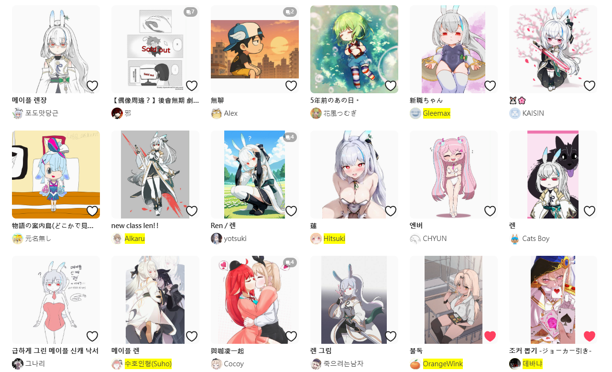Click heart icon on 렌 그림 artwork

coord(391,336)
